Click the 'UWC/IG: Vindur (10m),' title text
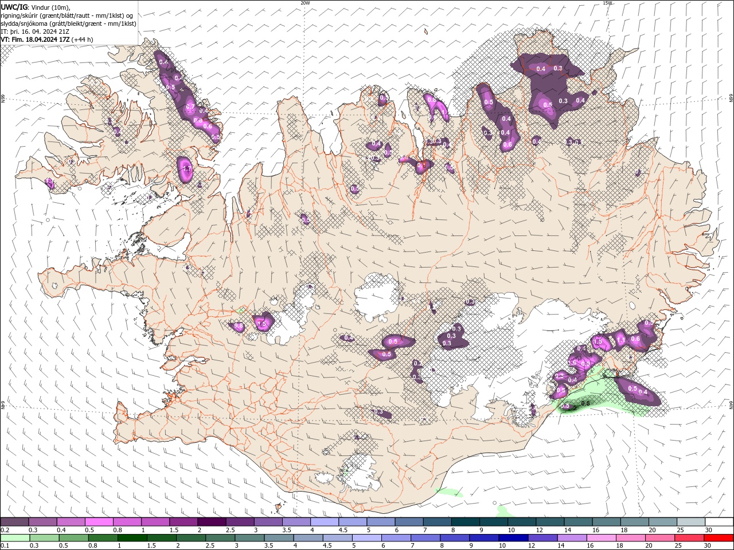Image resolution: width=734 pixels, height=550 pixels. pos(36,7)
